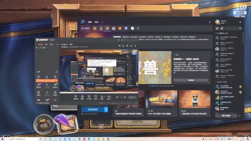This screenshot has height=141, width=251.
Task: Open the speaker dropdown arrow
Action: point(111,97)
